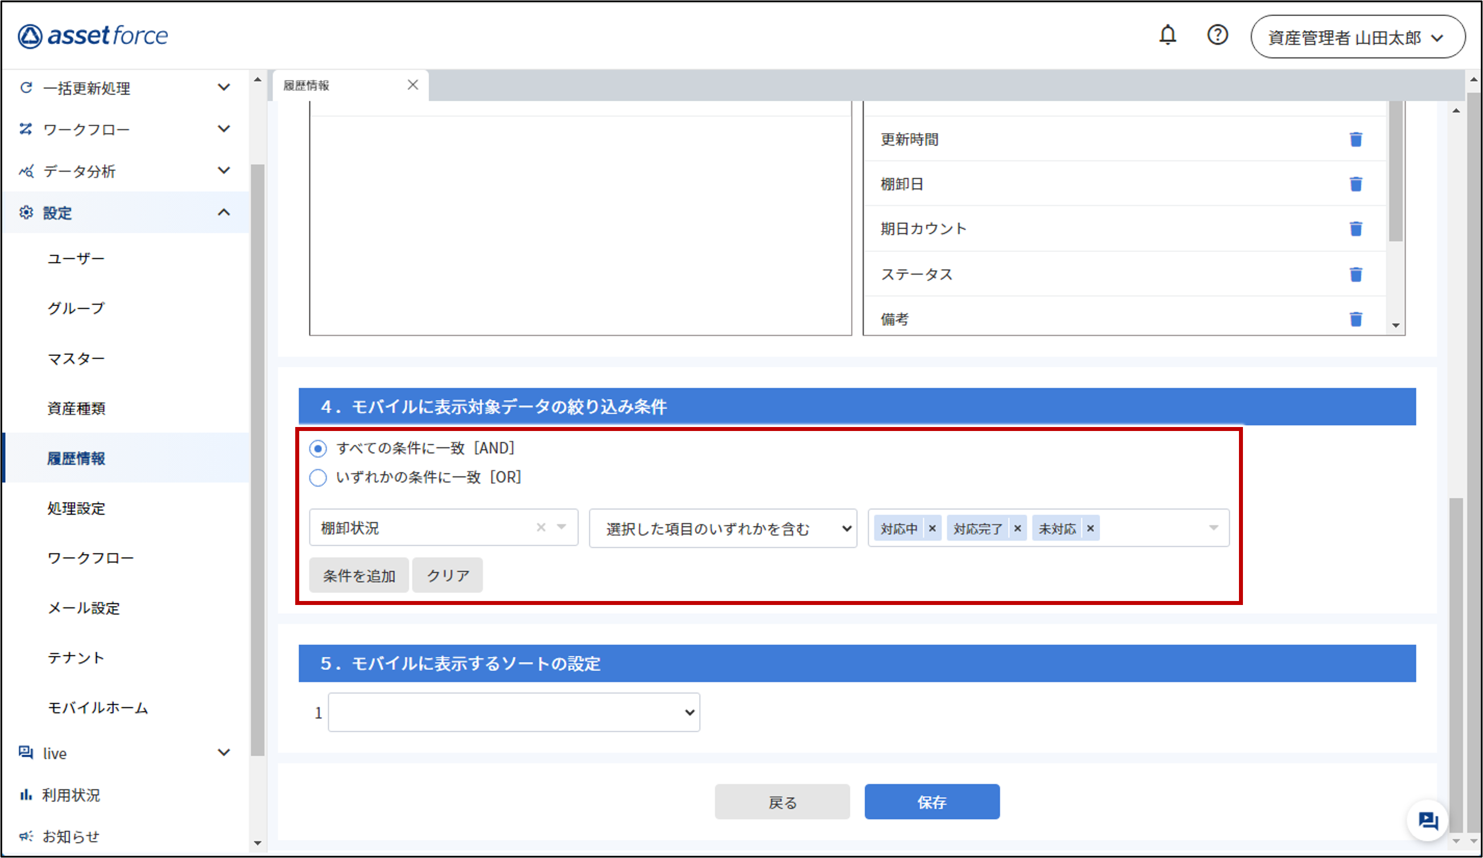Open グループ settings page
Image resolution: width=1483 pixels, height=858 pixels.
76,308
